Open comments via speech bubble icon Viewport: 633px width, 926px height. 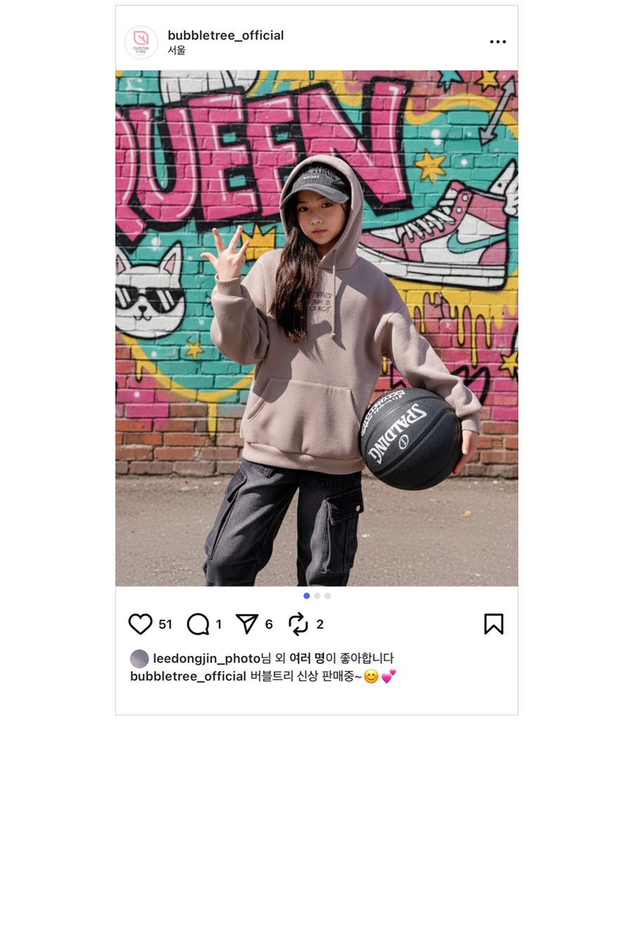click(198, 624)
